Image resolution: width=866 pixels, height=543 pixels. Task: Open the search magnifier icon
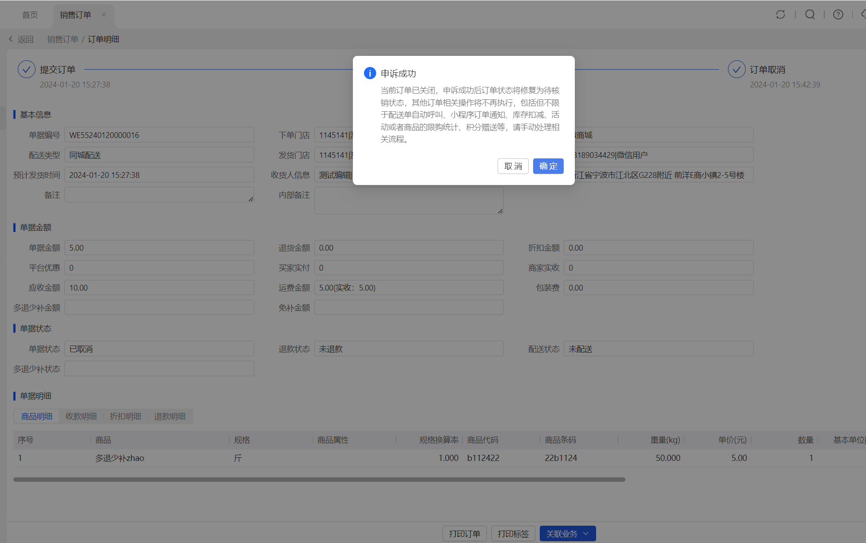click(x=810, y=15)
